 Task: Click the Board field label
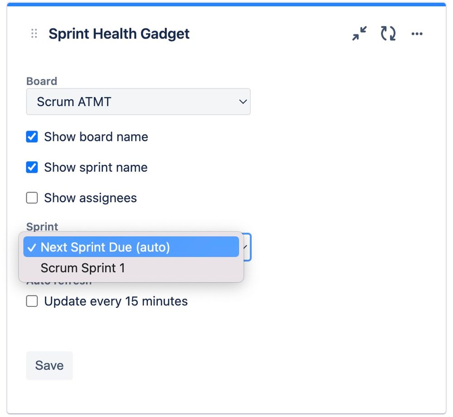click(x=41, y=81)
